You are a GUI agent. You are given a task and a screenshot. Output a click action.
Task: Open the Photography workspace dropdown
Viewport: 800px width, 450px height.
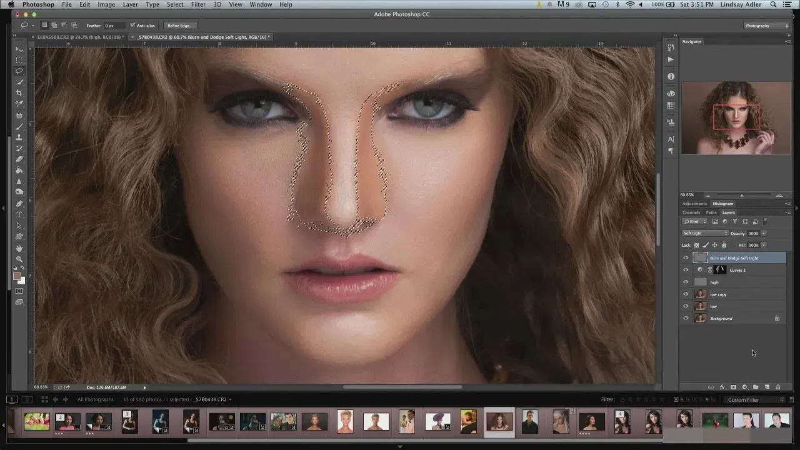[x=766, y=26]
